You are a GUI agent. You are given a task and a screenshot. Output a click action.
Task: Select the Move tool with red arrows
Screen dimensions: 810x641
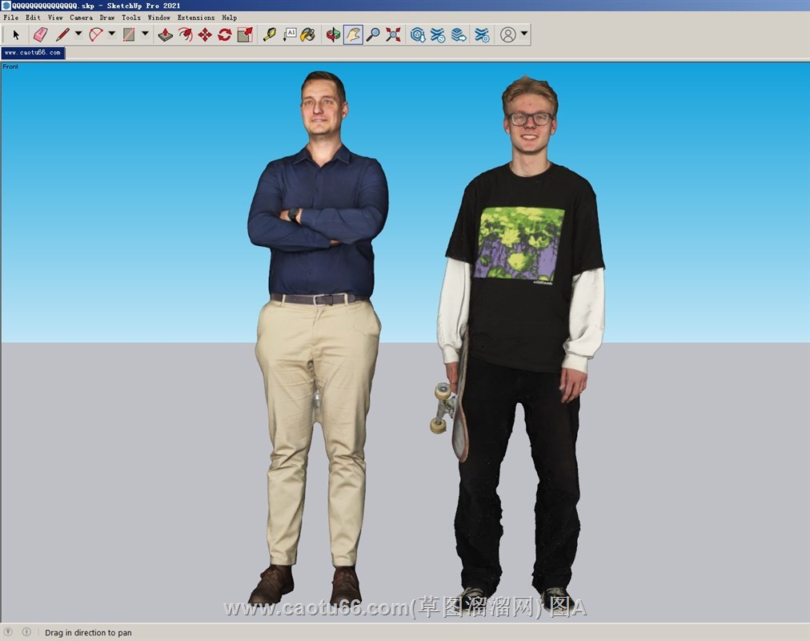pyautogui.click(x=205, y=34)
